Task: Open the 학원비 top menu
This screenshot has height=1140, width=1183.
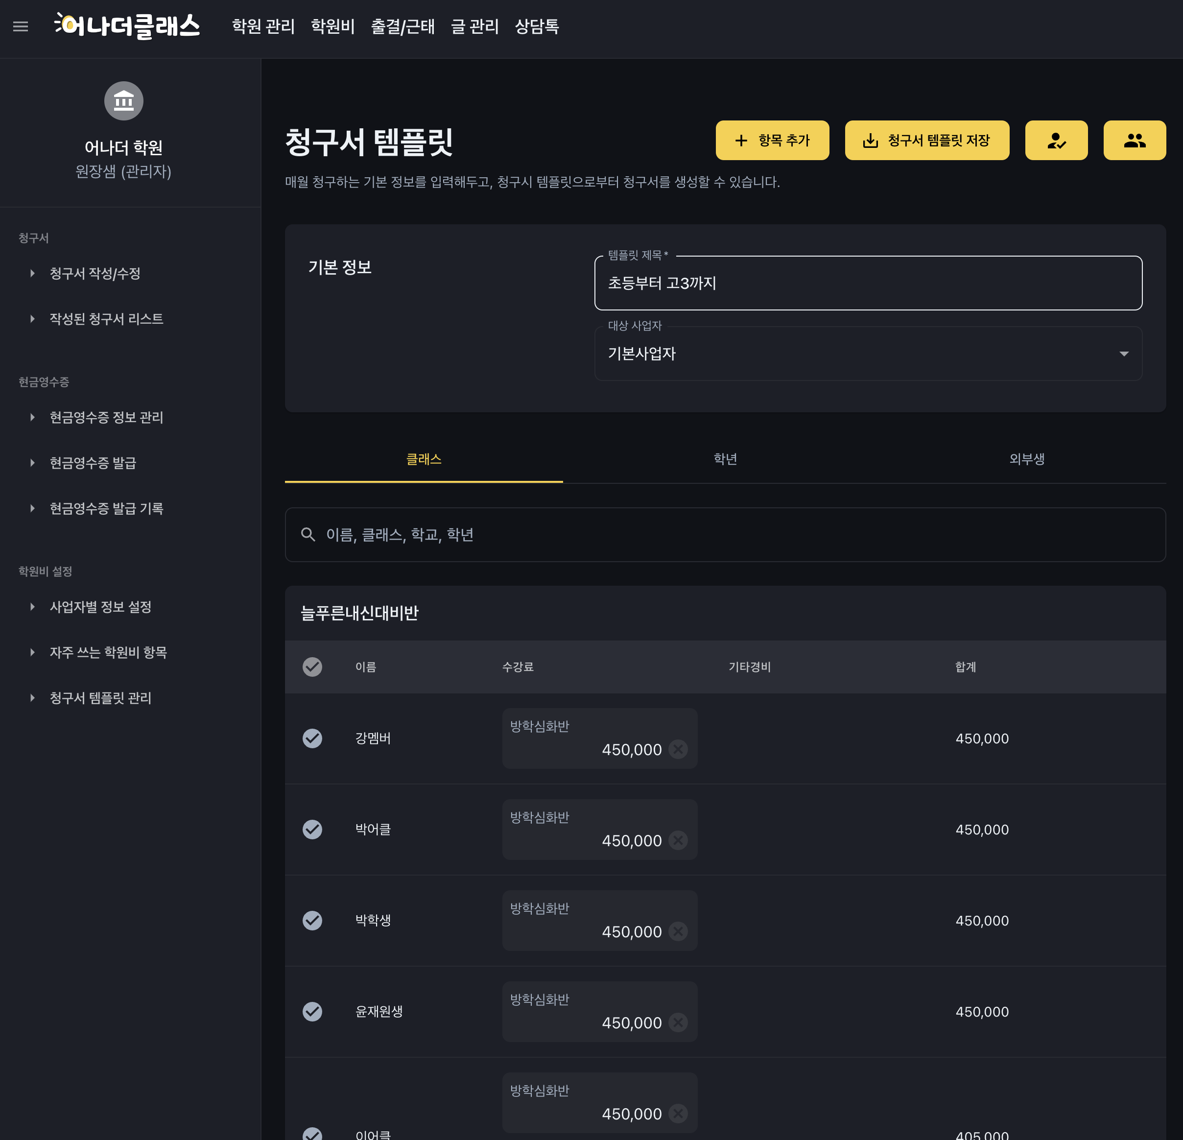Action: [x=332, y=26]
